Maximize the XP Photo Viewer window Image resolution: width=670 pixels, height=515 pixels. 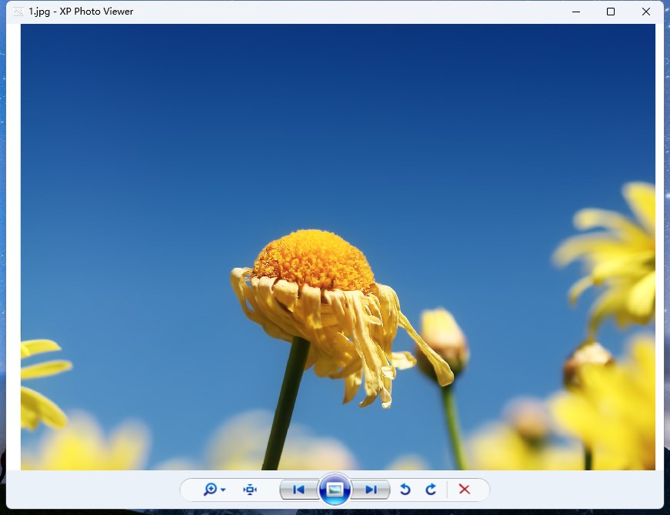(x=610, y=12)
